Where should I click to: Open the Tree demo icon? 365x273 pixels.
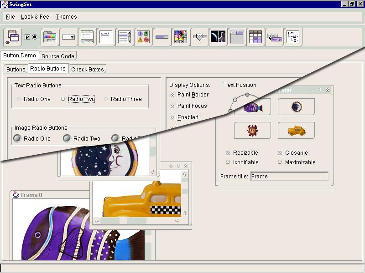click(x=293, y=37)
